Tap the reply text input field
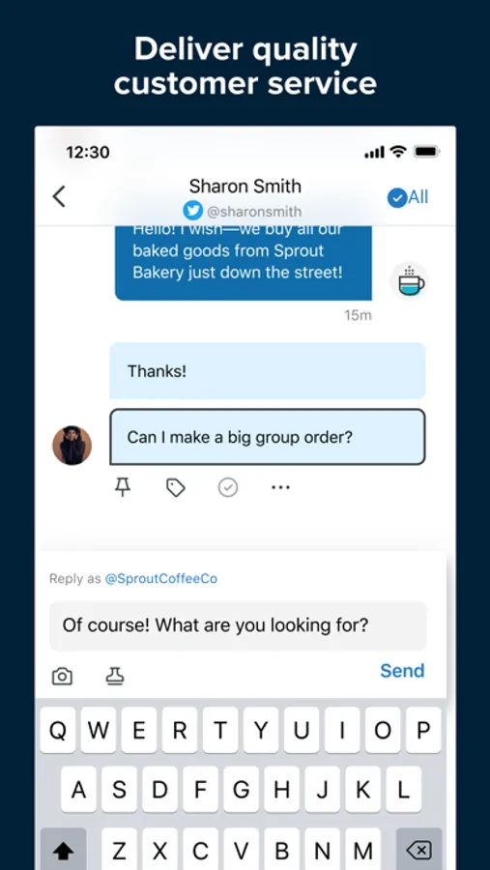Image resolution: width=490 pixels, height=870 pixels. click(238, 625)
